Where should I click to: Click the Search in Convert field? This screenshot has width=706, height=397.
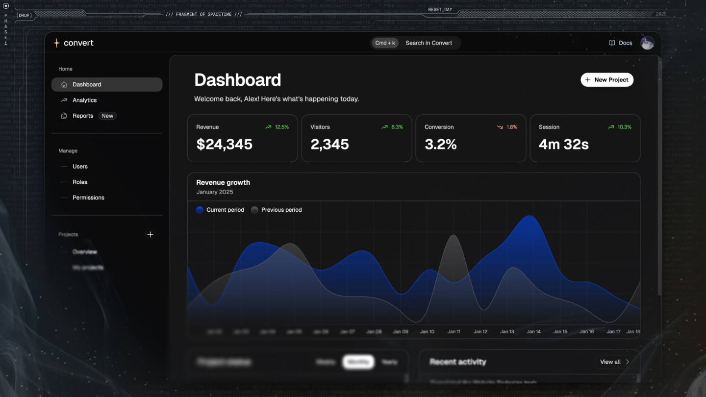point(429,43)
